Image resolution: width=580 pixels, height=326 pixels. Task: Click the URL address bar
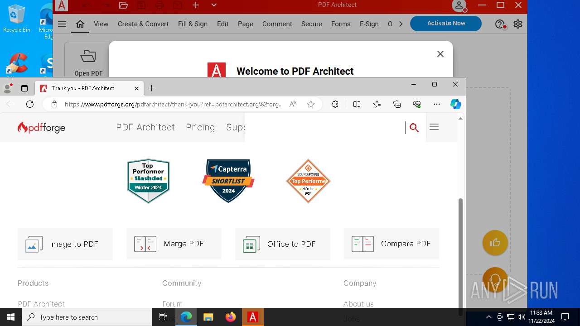[x=174, y=104]
